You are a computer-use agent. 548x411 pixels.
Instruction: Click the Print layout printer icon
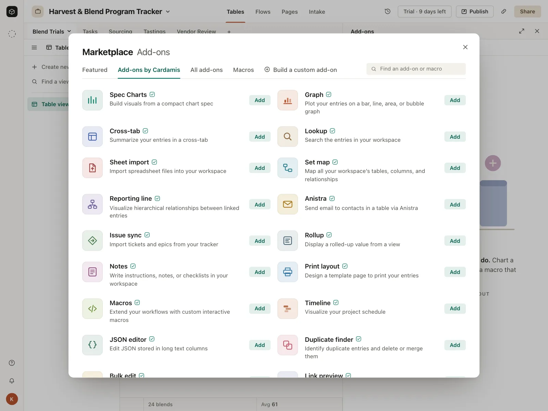[x=288, y=272]
